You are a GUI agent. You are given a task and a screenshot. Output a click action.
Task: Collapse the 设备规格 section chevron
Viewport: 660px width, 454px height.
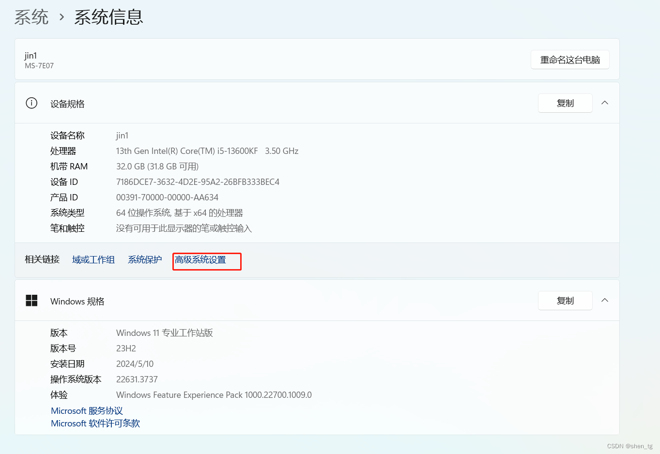click(605, 103)
